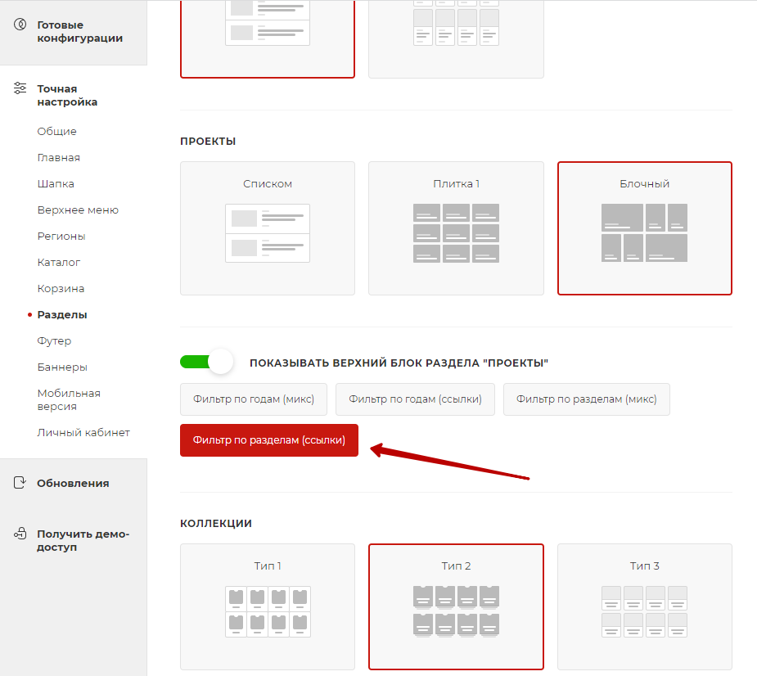
Task: Click the Готовые конфигурации sidebar icon
Action: (x=20, y=25)
